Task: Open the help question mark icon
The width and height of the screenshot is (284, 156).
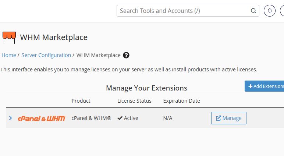Action: 126,55
